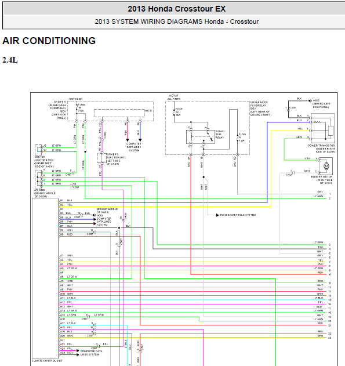Click "COMPUTER DATA LINES SYSTEM" text below MICU

coord(134,147)
